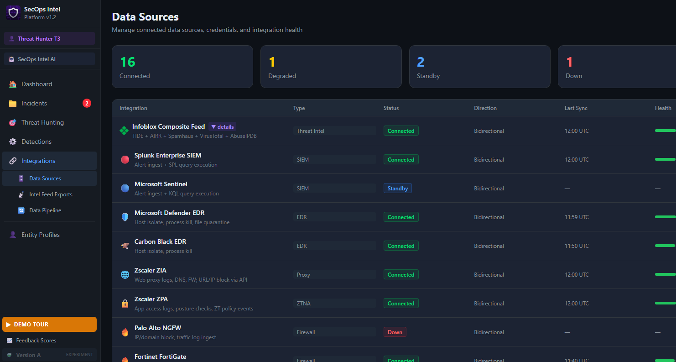
Task: Click the Down status summary card
Action: pos(617,67)
